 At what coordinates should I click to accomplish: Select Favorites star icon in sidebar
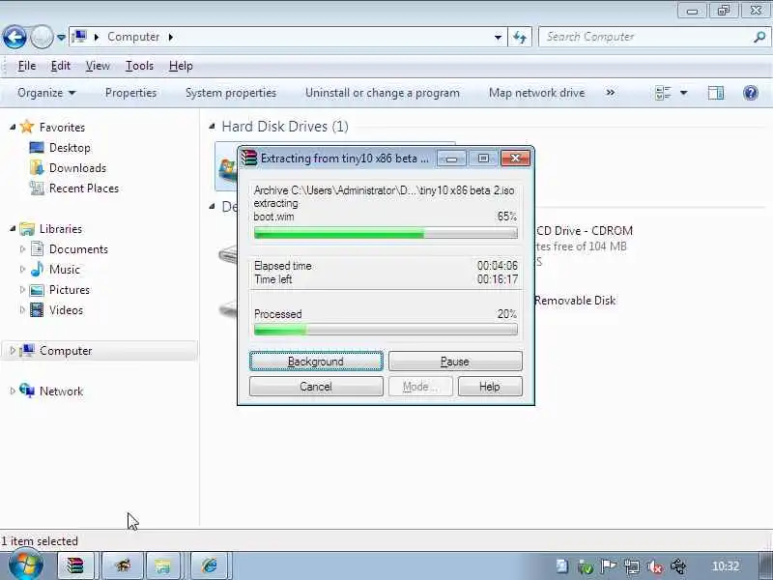(27, 127)
